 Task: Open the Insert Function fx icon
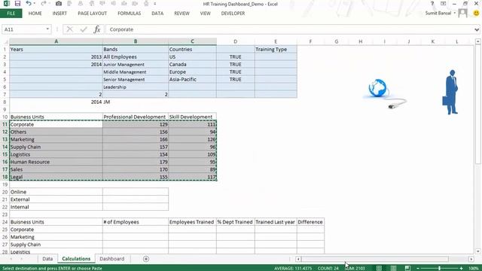pyautogui.click(x=97, y=29)
